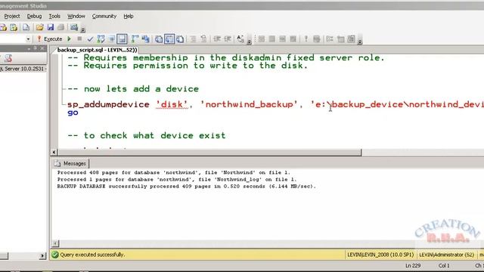Open the Debug menu
The image size is (484, 272).
point(34,17)
